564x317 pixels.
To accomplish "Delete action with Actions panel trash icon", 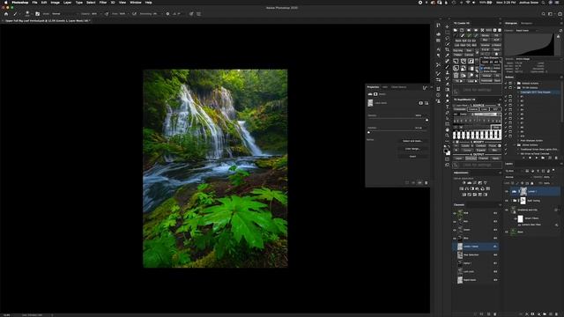I will coord(556,157).
